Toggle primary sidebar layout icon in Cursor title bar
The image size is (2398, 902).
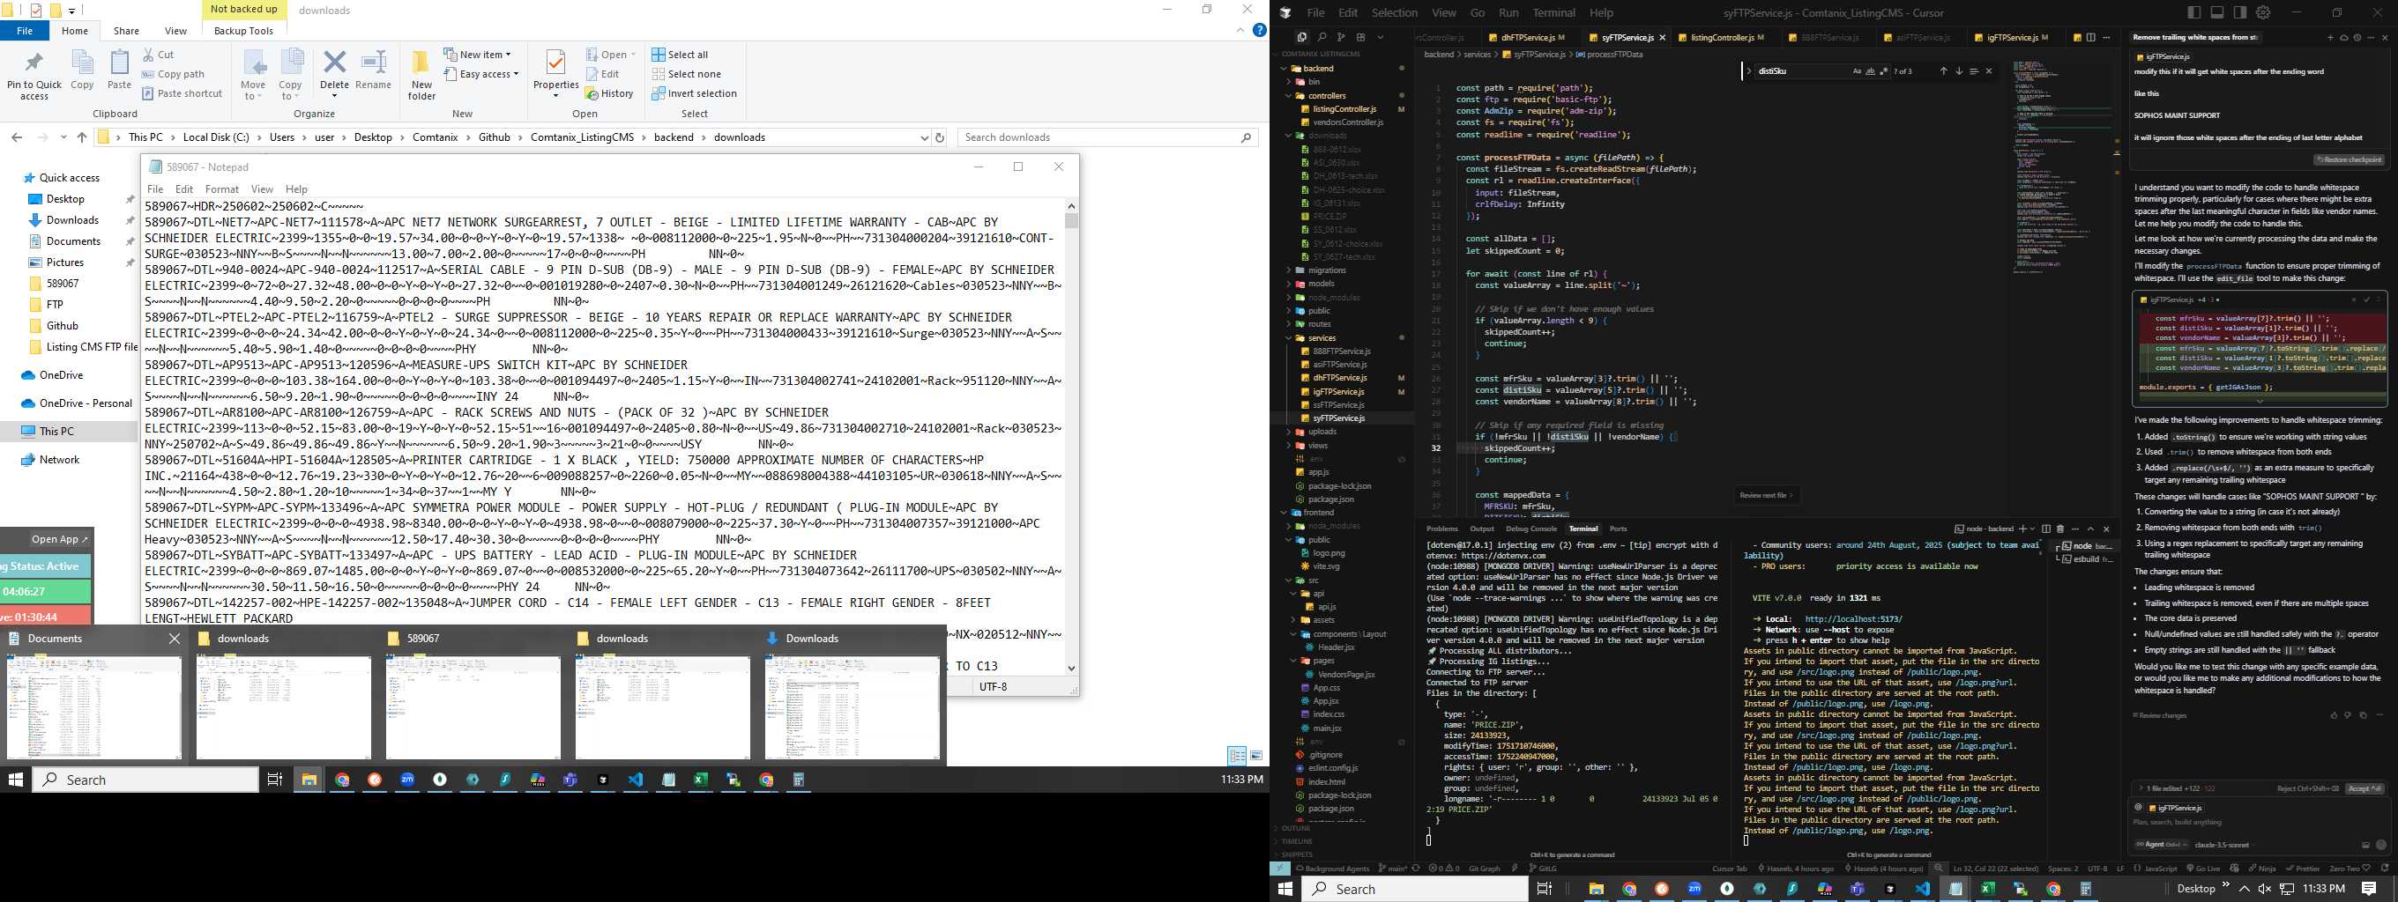coord(2194,12)
